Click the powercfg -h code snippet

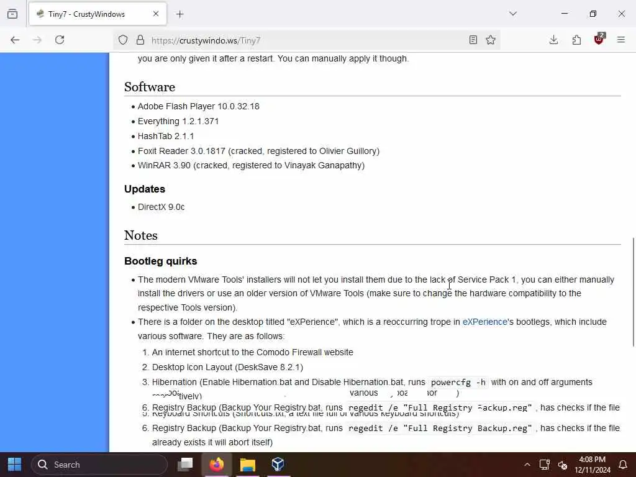coord(458,383)
